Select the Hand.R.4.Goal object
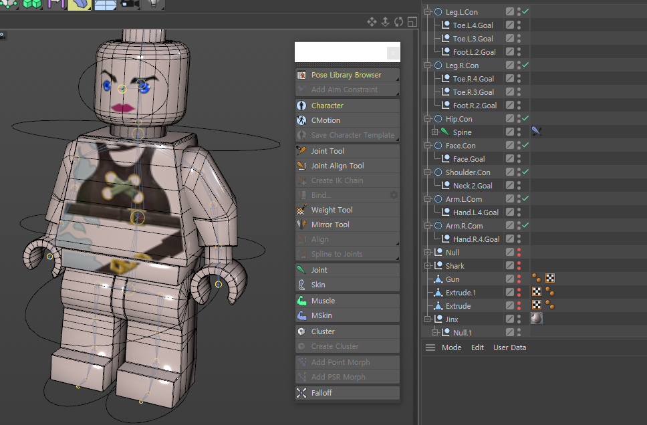Viewport: 647px width, 425px height. click(x=476, y=239)
